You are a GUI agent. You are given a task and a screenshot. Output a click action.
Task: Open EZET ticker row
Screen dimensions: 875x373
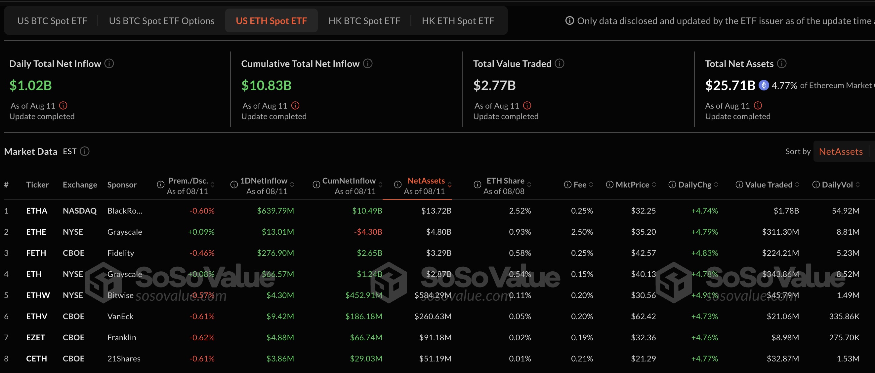36,337
